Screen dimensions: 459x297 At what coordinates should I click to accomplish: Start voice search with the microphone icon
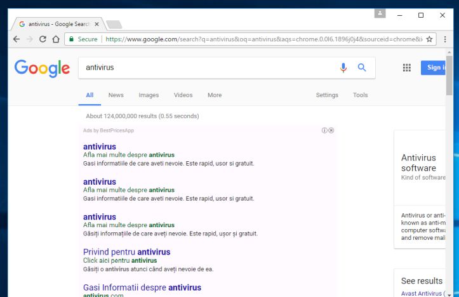(343, 68)
